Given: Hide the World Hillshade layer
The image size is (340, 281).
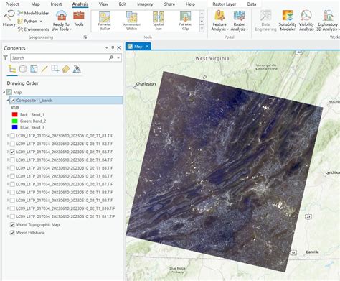Looking at the screenshot, I should pyautogui.click(x=12, y=233).
